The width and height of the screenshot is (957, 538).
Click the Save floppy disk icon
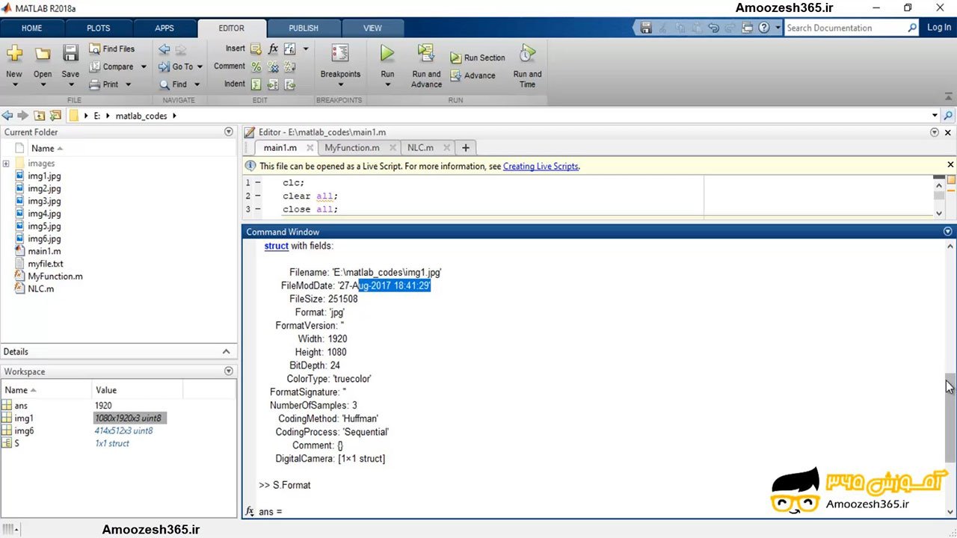coord(70,53)
